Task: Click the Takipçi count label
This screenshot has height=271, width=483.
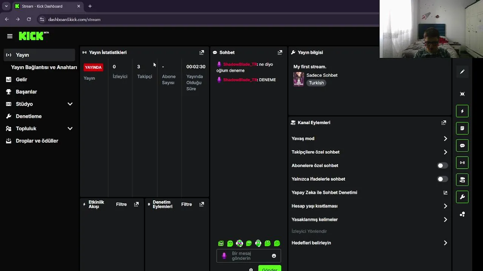Action: point(145,76)
